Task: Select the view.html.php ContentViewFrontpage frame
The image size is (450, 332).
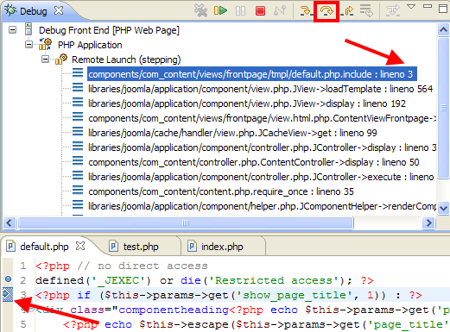Action: coord(262,118)
